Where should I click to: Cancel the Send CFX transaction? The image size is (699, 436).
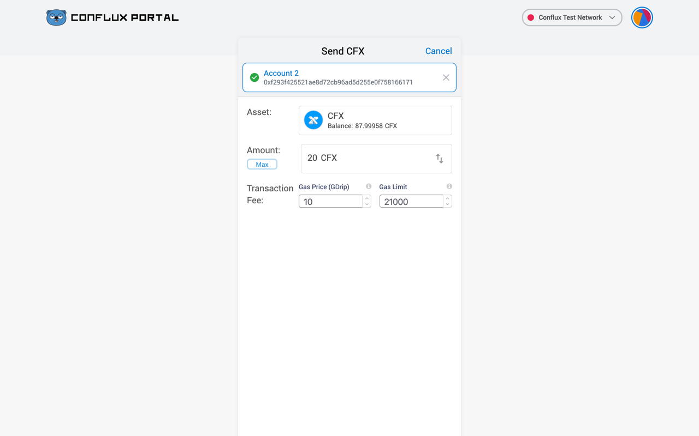[x=439, y=51]
